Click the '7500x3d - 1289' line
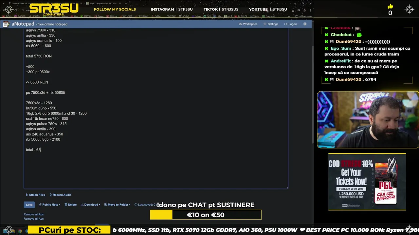 coord(39,103)
